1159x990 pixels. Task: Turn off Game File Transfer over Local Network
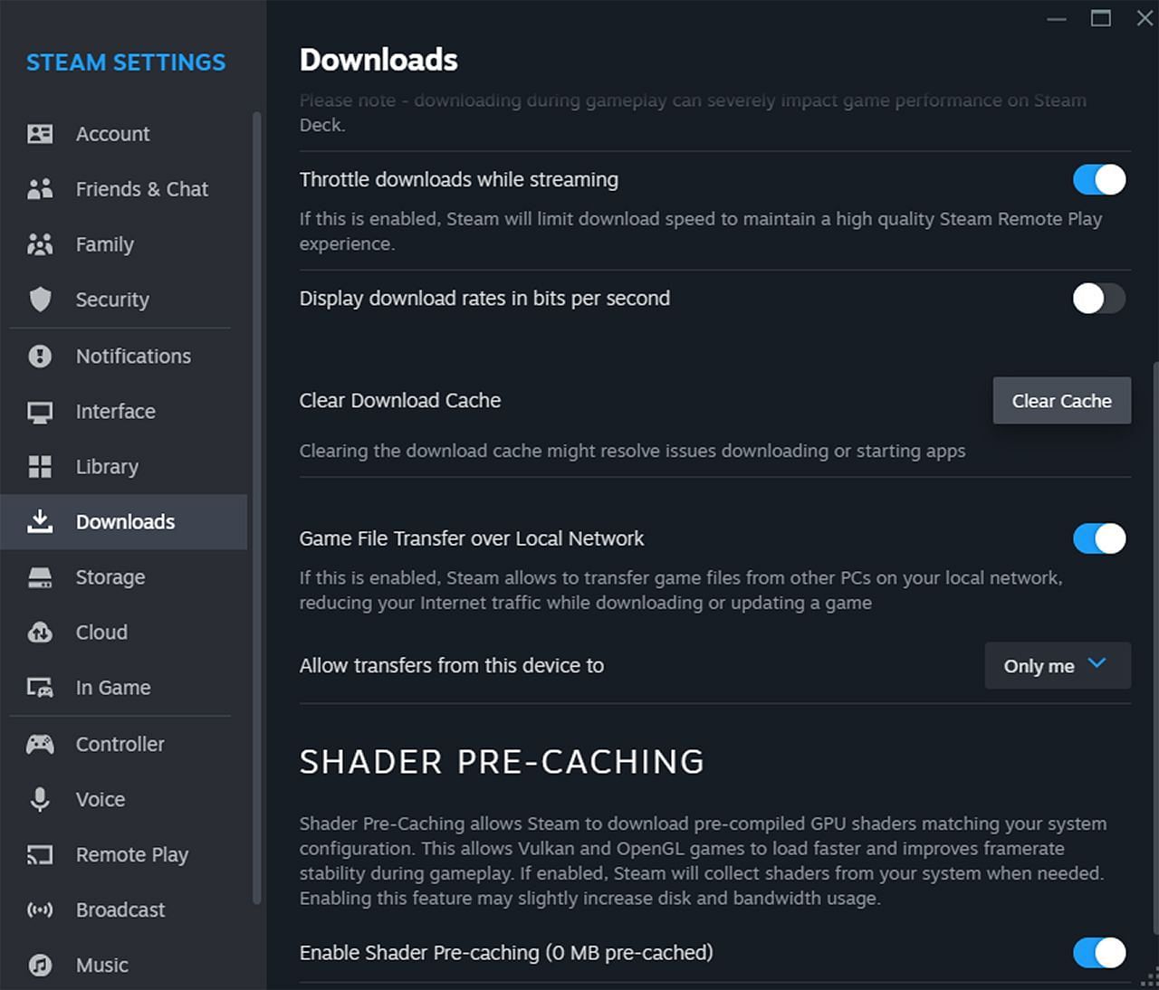pos(1099,538)
